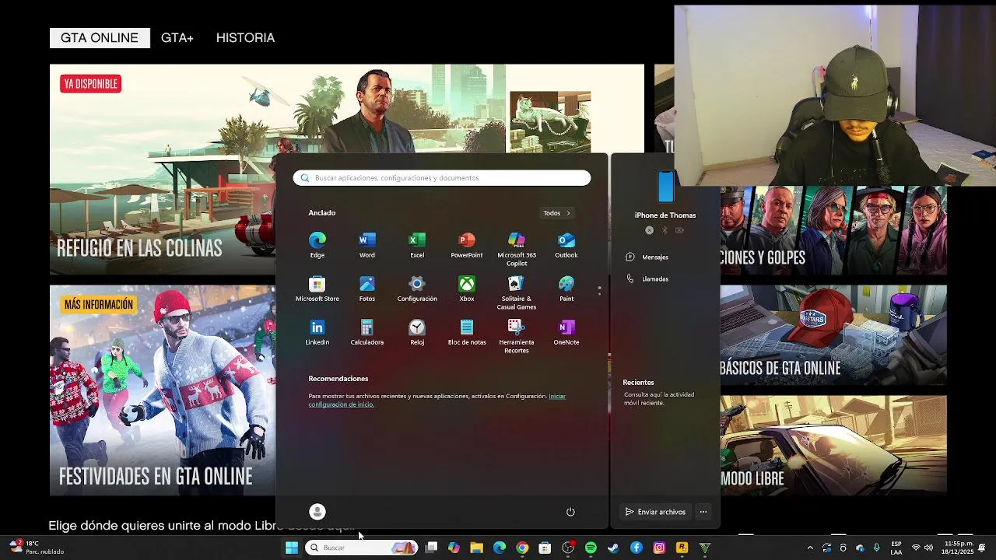Click the iPhone de Thomas device
Image resolution: width=996 pixels, height=560 pixels.
[x=665, y=194]
